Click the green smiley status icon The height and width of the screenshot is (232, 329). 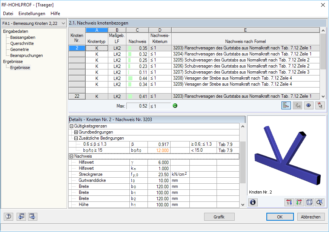[x=175, y=106]
